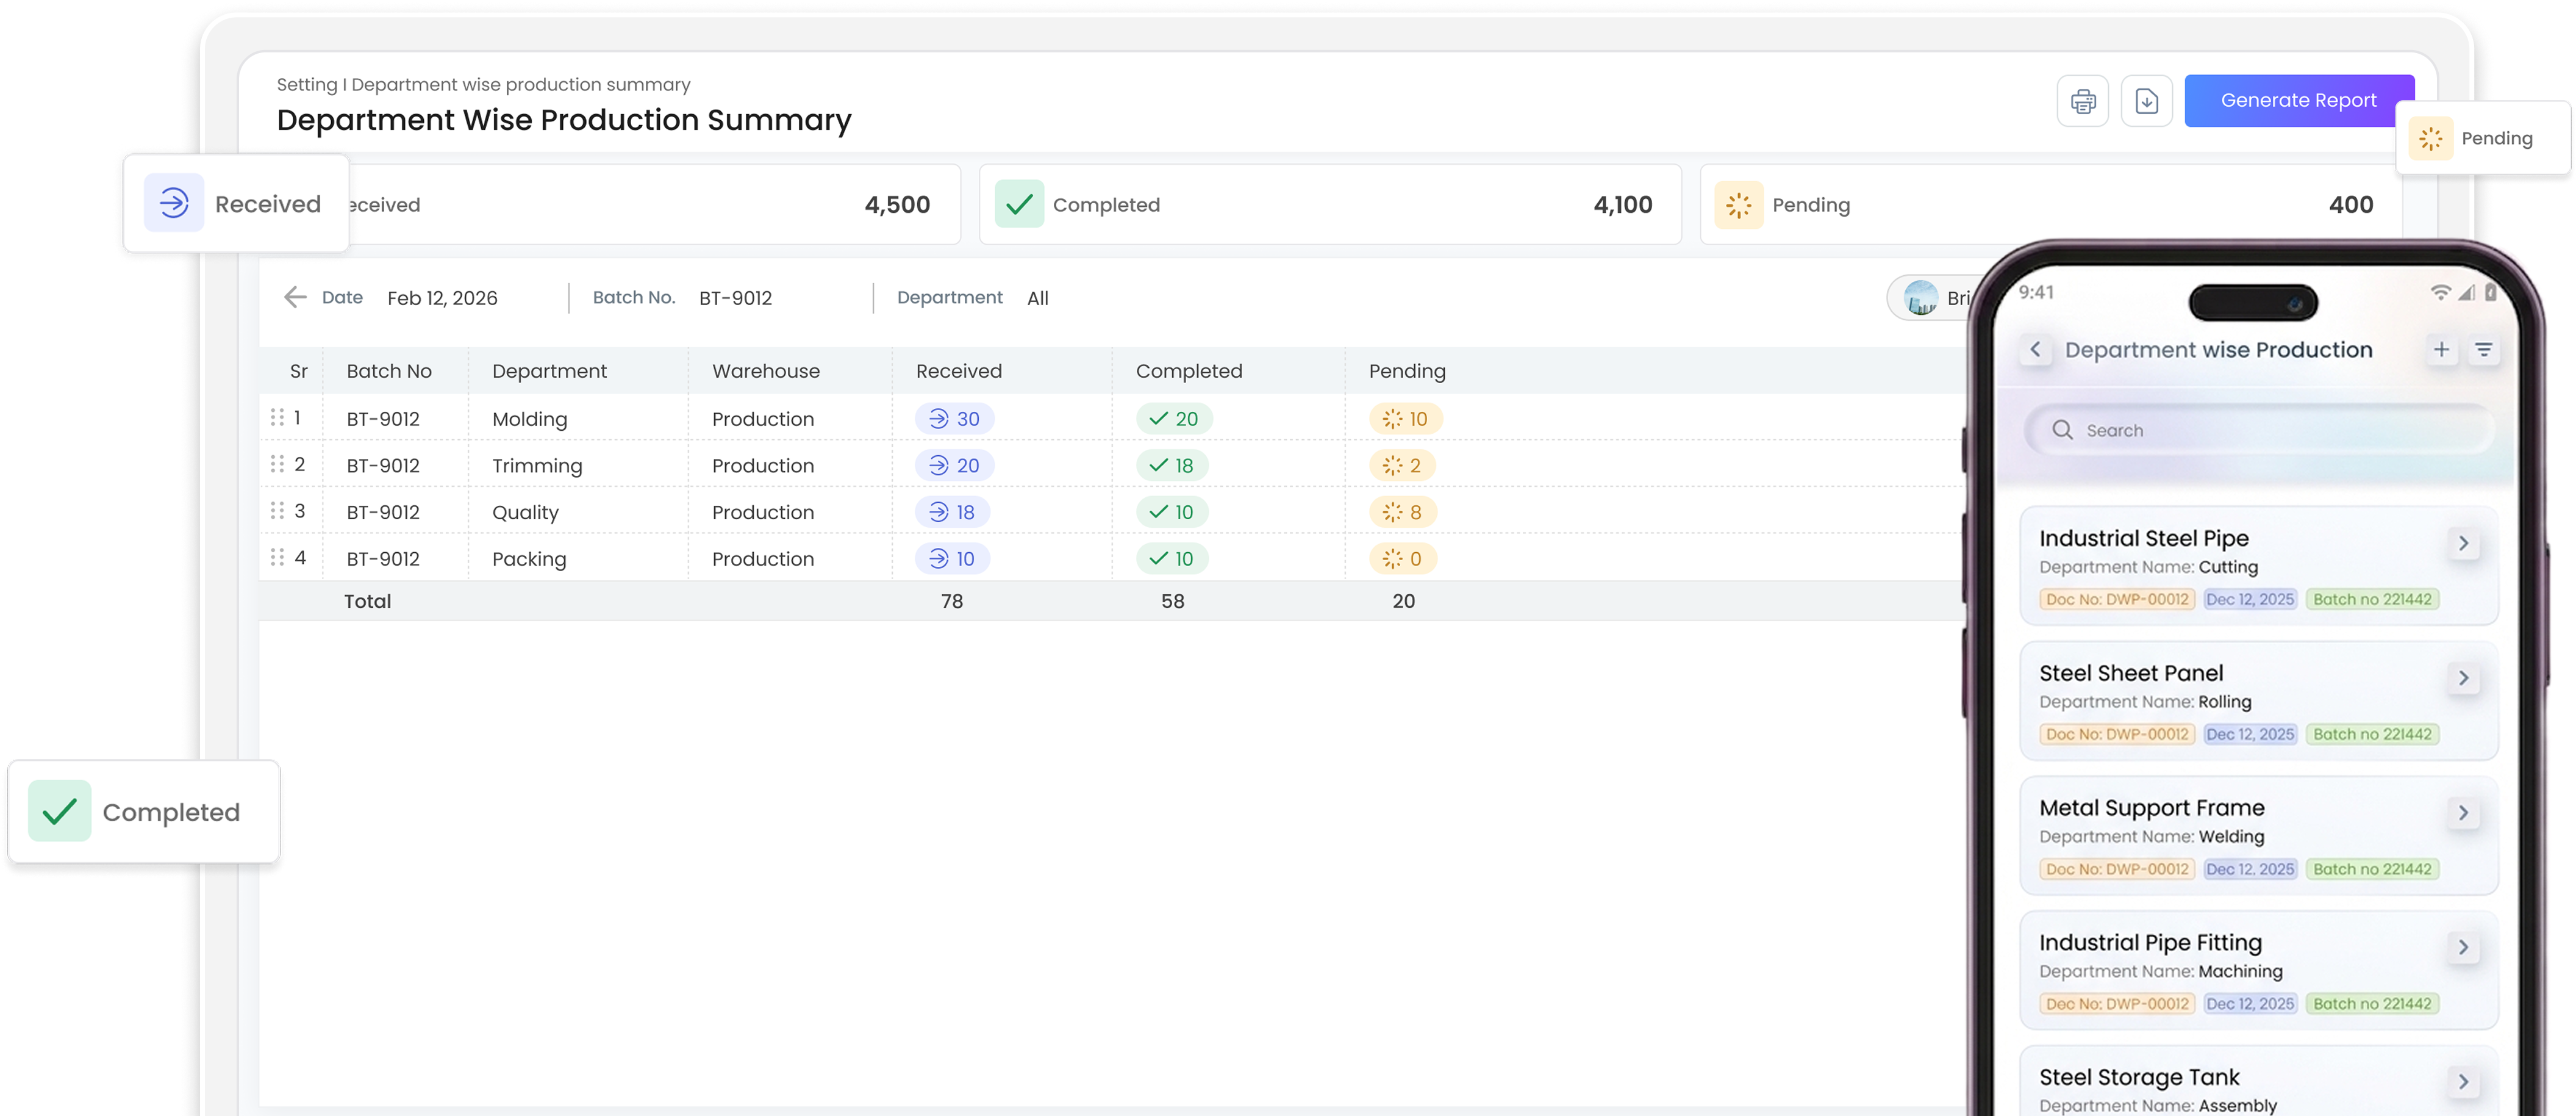Tap the plus icon in the mobile header
2576x1116 pixels.
point(2442,349)
